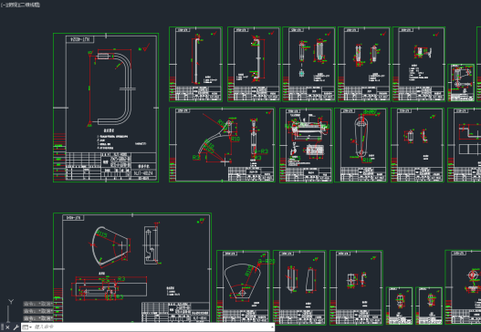
Task: Open the viewport [-] controls menu
Action: click(3, 5)
